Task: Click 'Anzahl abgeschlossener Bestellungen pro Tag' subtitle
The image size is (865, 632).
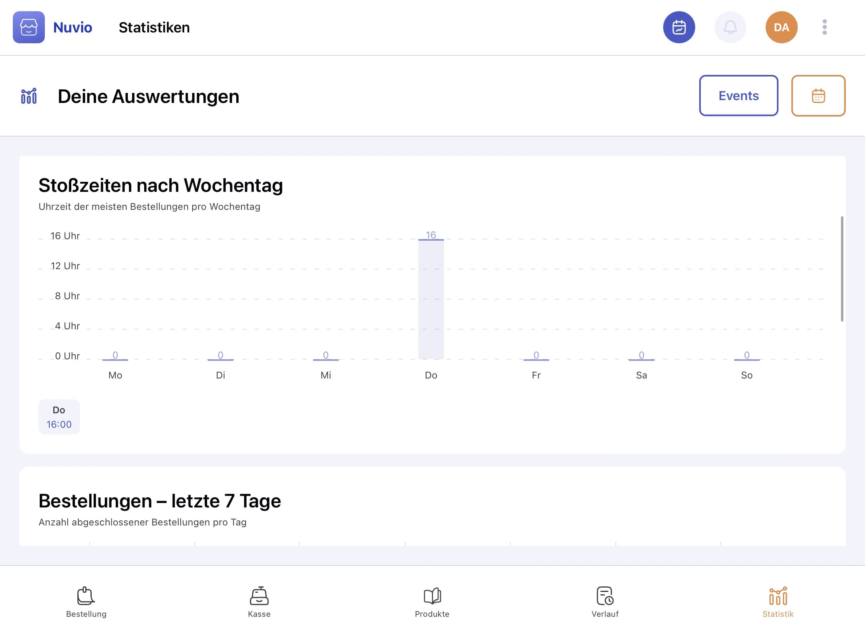Action: (143, 522)
